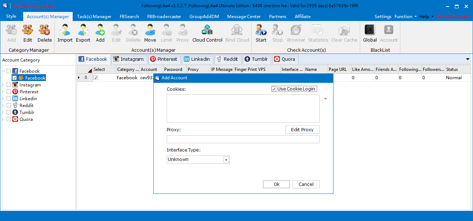Expand the Linkedin tree node
This screenshot has height=221, width=473.
(x=4, y=99)
